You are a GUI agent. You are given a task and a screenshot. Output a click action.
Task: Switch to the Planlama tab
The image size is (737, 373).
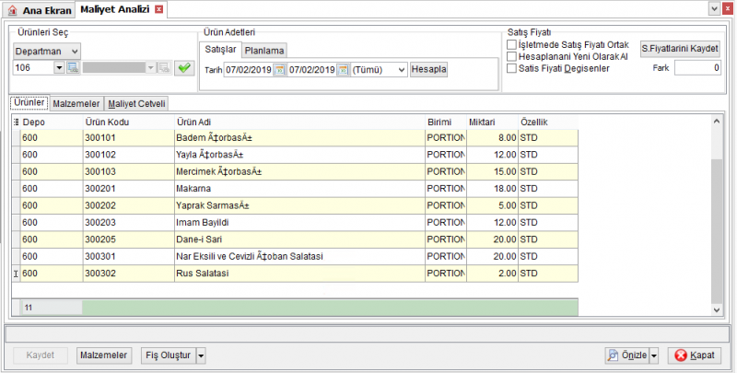(x=264, y=51)
